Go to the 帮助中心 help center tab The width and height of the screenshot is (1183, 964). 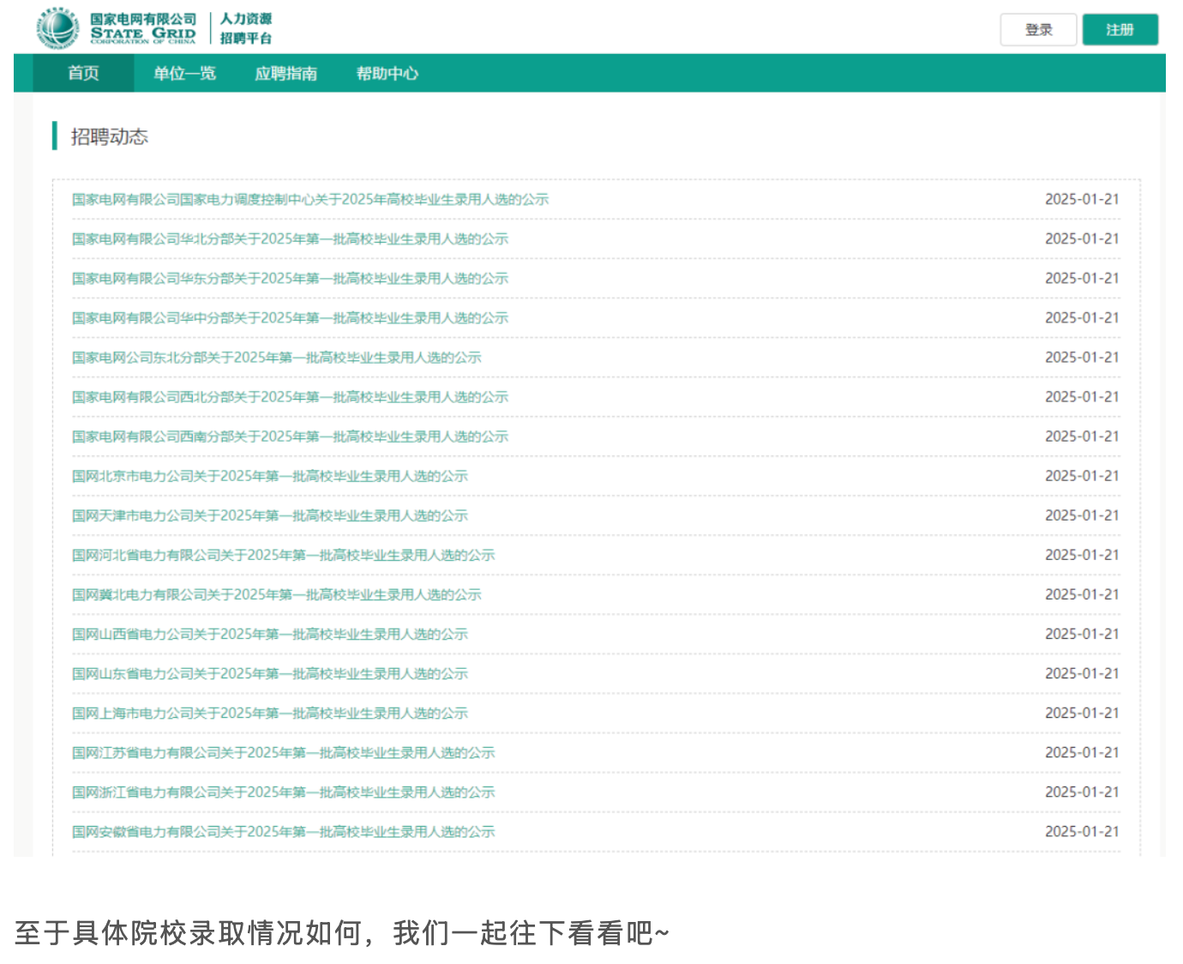coord(387,74)
